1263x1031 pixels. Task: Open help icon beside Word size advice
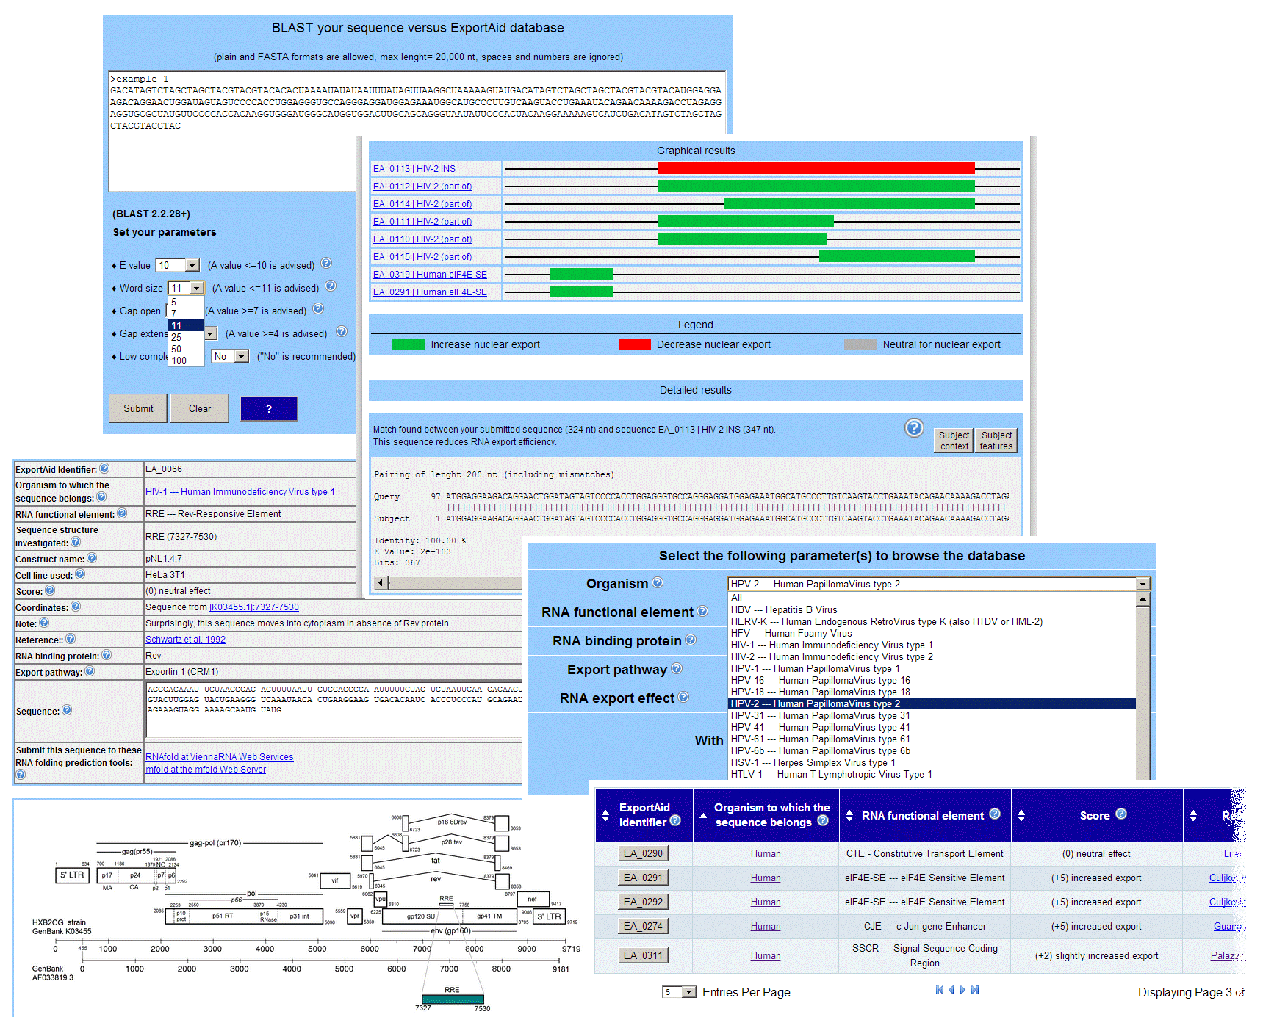tap(331, 286)
